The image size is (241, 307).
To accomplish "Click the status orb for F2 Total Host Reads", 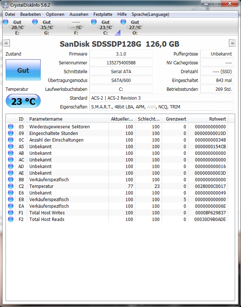I will [x=11, y=219].
